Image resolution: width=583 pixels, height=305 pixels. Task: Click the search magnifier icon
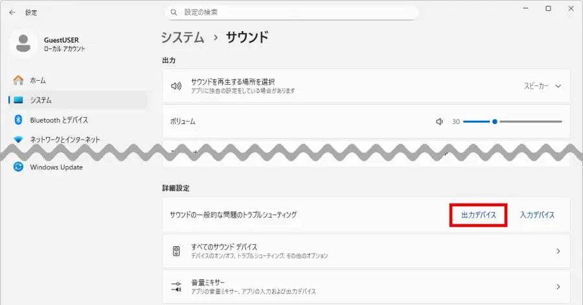coord(174,12)
